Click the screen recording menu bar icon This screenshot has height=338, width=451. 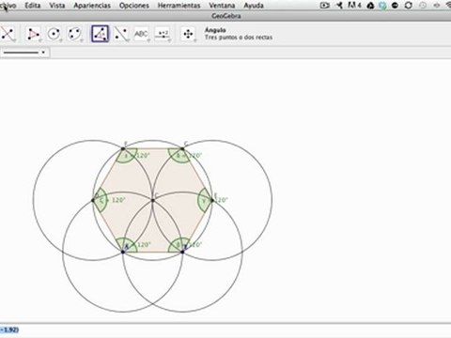325,6
